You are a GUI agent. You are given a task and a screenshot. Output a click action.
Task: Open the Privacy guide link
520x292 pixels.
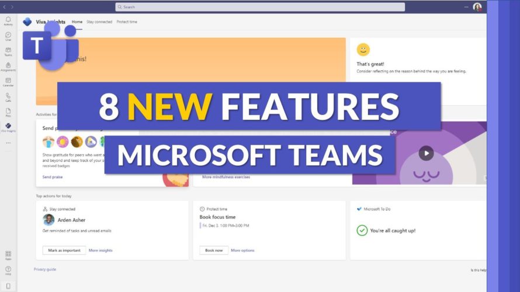pos(45,269)
